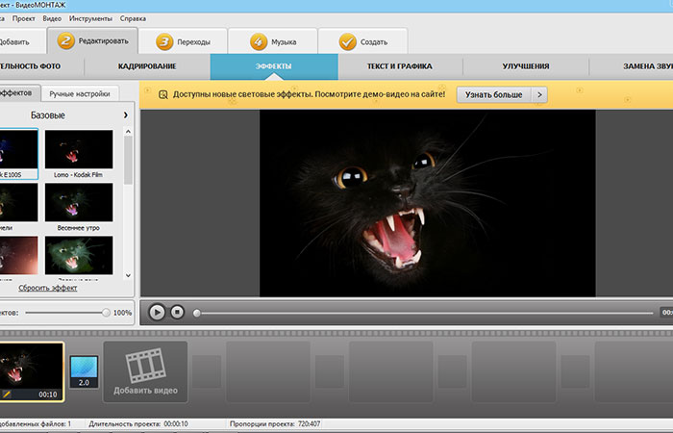Viewport: 673px width, 433px height.
Task: Click the cat preview image
Action: tap(428, 203)
